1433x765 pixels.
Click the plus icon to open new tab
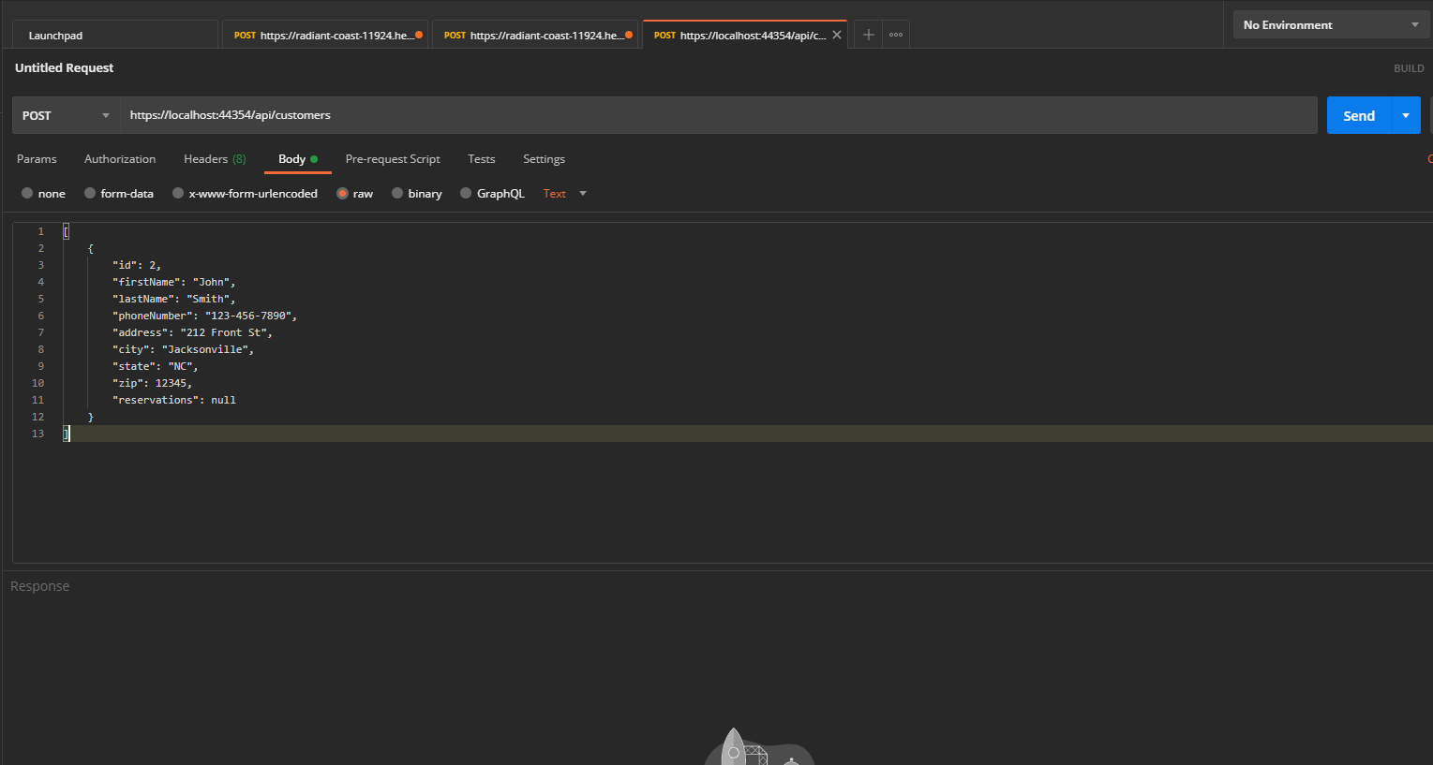click(869, 35)
